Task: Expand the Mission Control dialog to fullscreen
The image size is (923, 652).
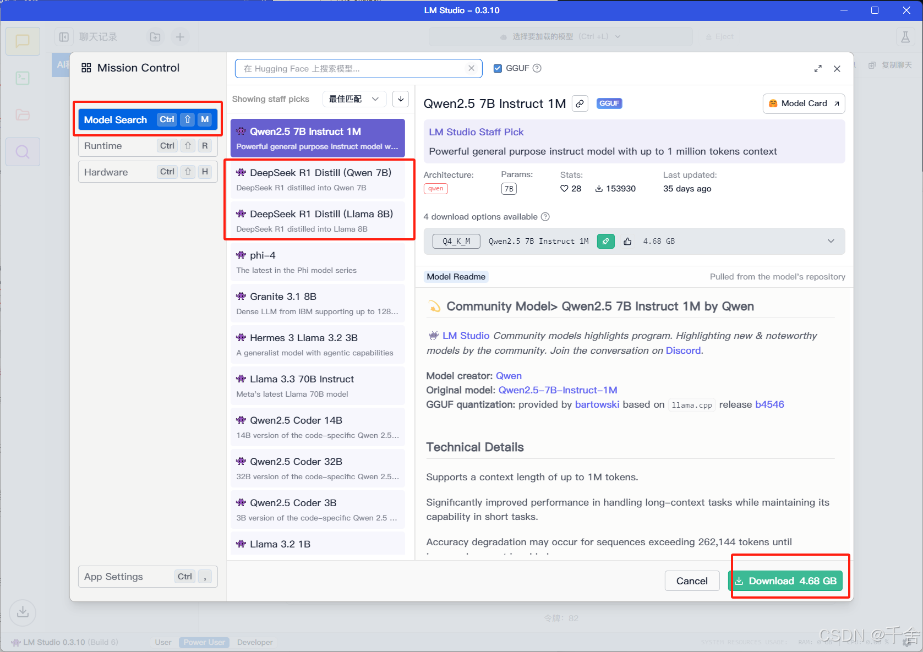Action: [818, 69]
